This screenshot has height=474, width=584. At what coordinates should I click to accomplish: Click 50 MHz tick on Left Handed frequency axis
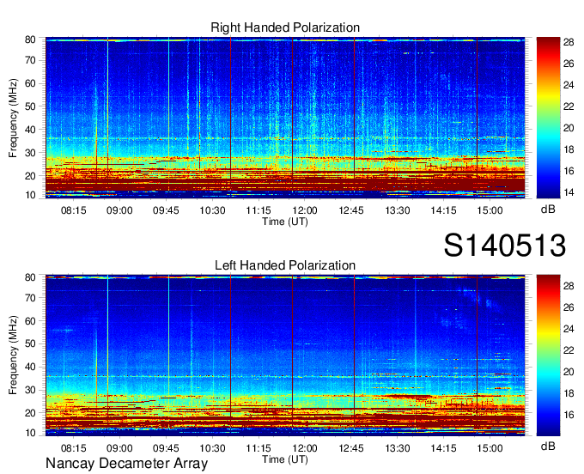pos(30,343)
